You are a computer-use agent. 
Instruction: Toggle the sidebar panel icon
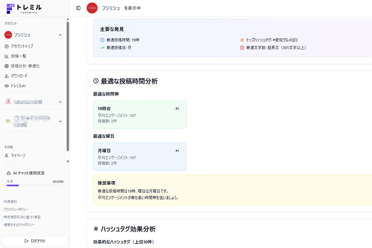click(78, 8)
